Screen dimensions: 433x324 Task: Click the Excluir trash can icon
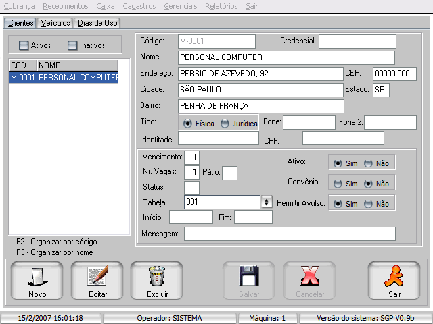coord(156,277)
